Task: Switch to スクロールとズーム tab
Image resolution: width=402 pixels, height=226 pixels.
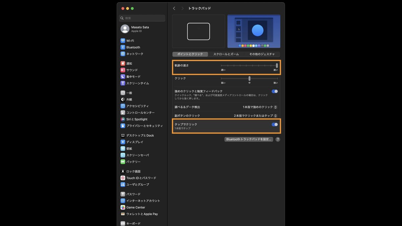Action: pos(226,54)
